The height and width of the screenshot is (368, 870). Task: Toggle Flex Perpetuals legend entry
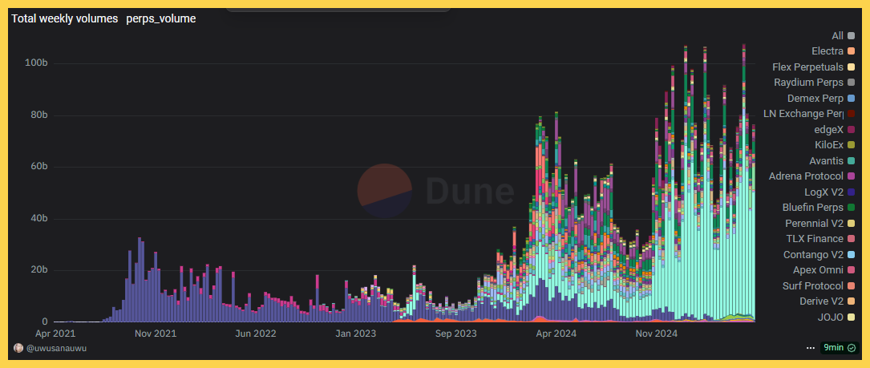click(807, 67)
